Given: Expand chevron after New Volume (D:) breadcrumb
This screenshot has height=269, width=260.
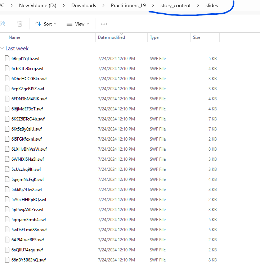Looking at the screenshot, I should click(x=64, y=5).
